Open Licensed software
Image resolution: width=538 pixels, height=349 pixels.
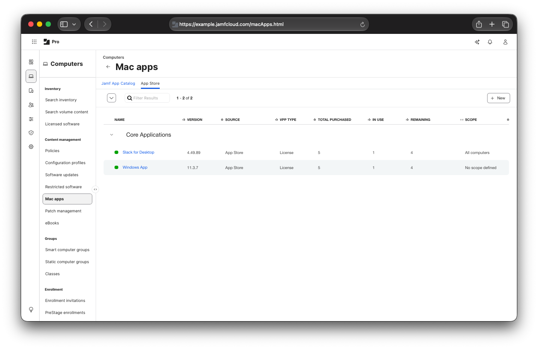tap(62, 124)
